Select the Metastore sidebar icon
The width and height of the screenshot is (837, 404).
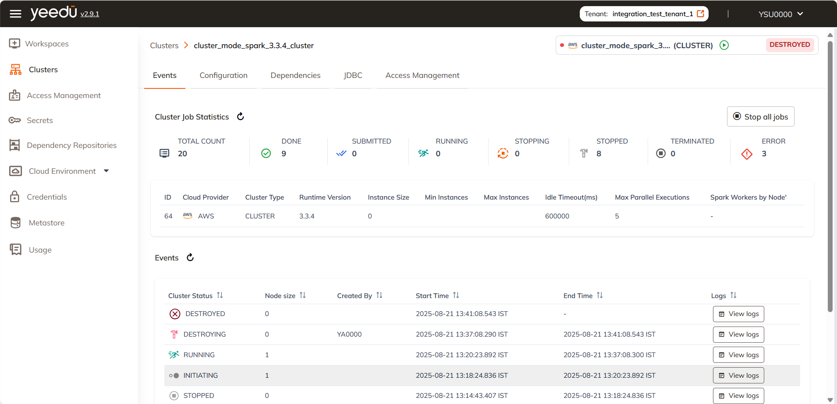click(15, 222)
